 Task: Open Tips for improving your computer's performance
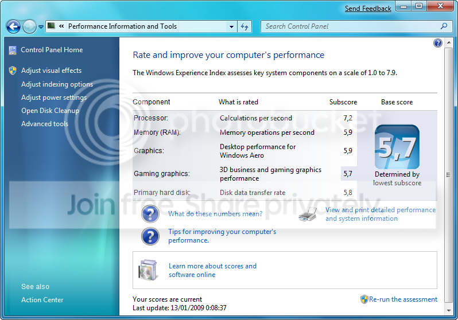click(x=222, y=236)
